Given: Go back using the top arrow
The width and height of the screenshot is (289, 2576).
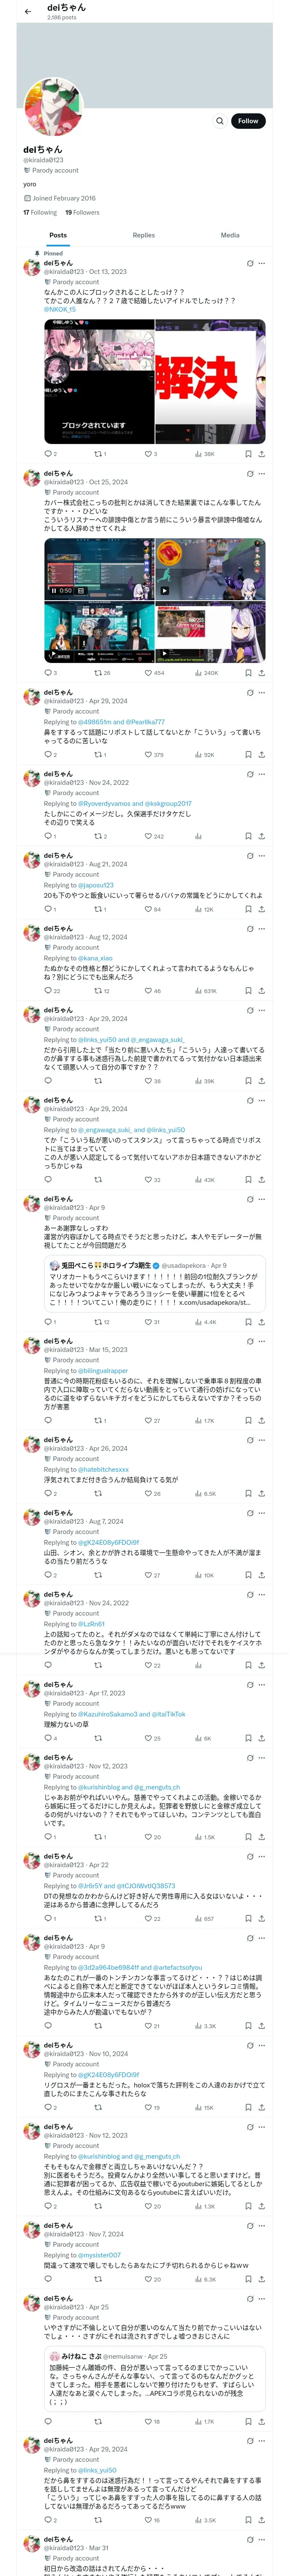Looking at the screenshot, I should point(28,12).
